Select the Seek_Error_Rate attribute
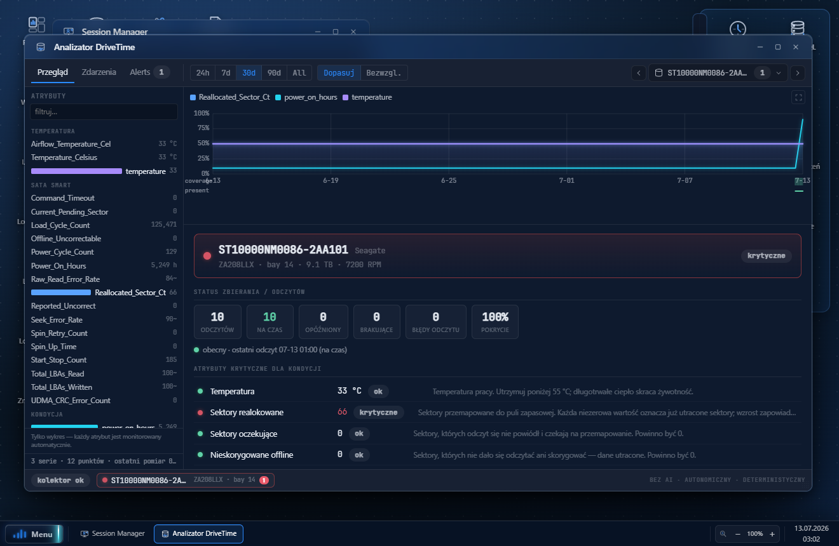 coord(104,320)
